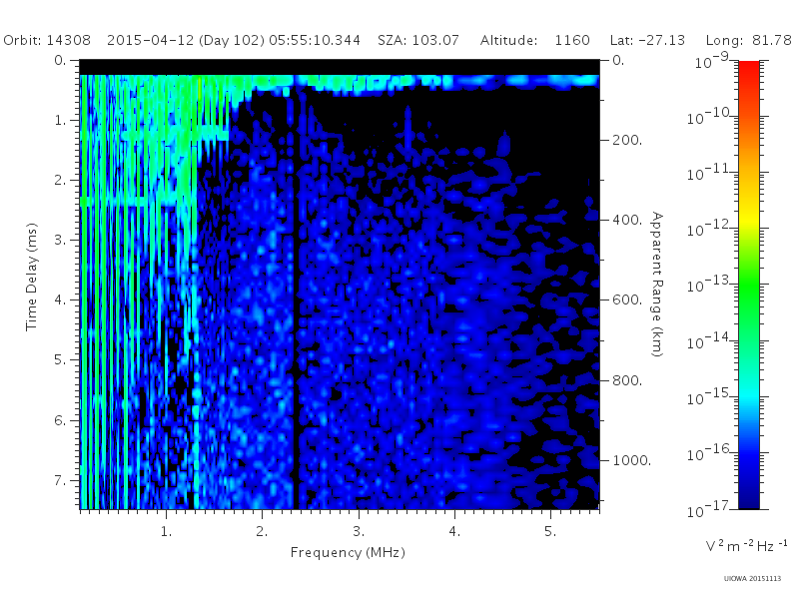The image size is (799, 599).
Task: Click the 'Apparent Range (km)' axis label
Action: click(657, 285)
